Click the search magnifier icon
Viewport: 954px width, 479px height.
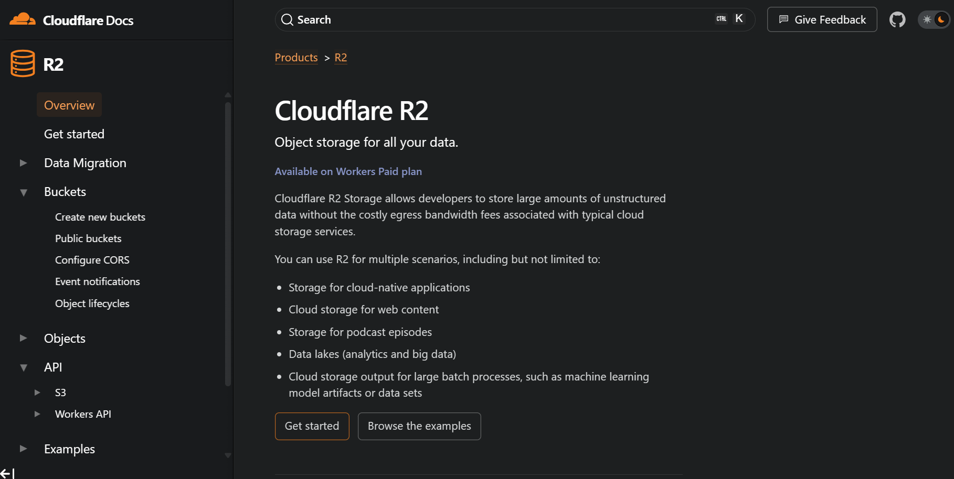(287, 20)
